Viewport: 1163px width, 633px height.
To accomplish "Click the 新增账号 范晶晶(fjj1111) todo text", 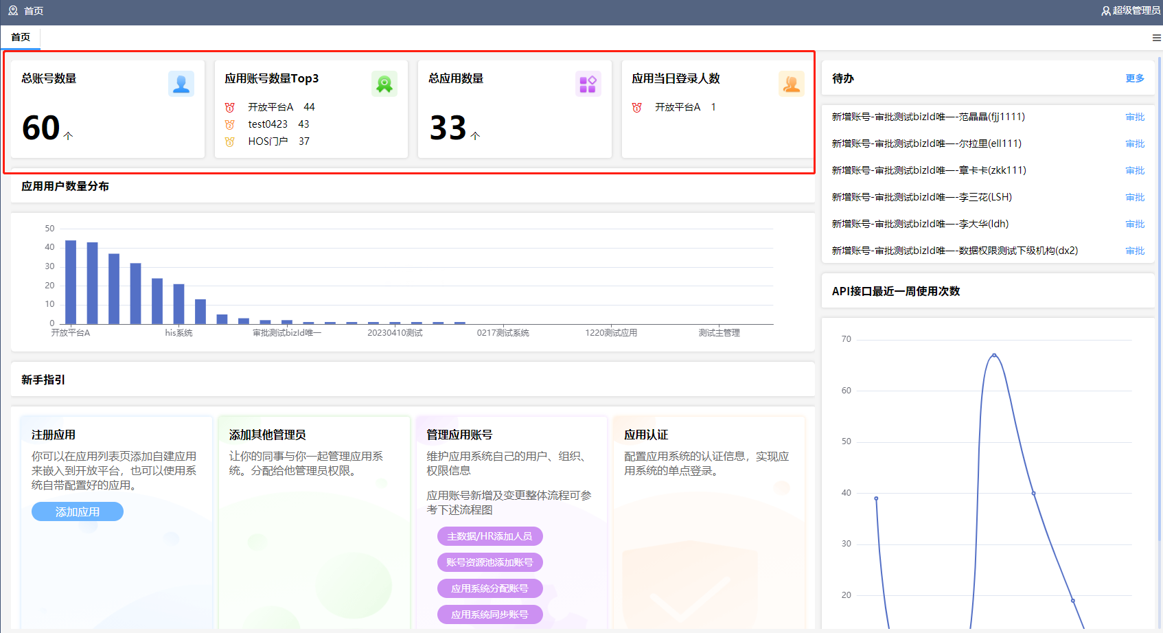I will coord(928,117).
